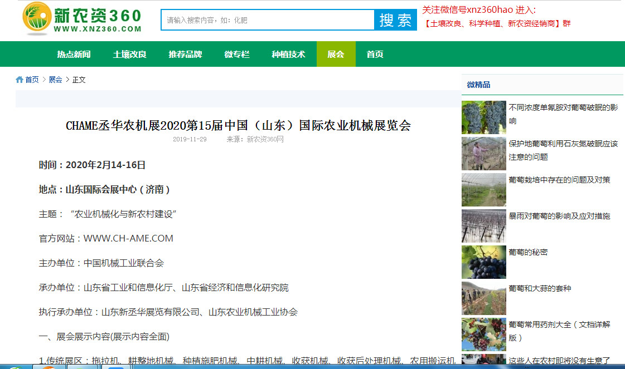The height and width of the screenshot is (369, 625).
Task: Click the blue 搜索 search button
Action: pyautogui.click(x=395, y=20)
